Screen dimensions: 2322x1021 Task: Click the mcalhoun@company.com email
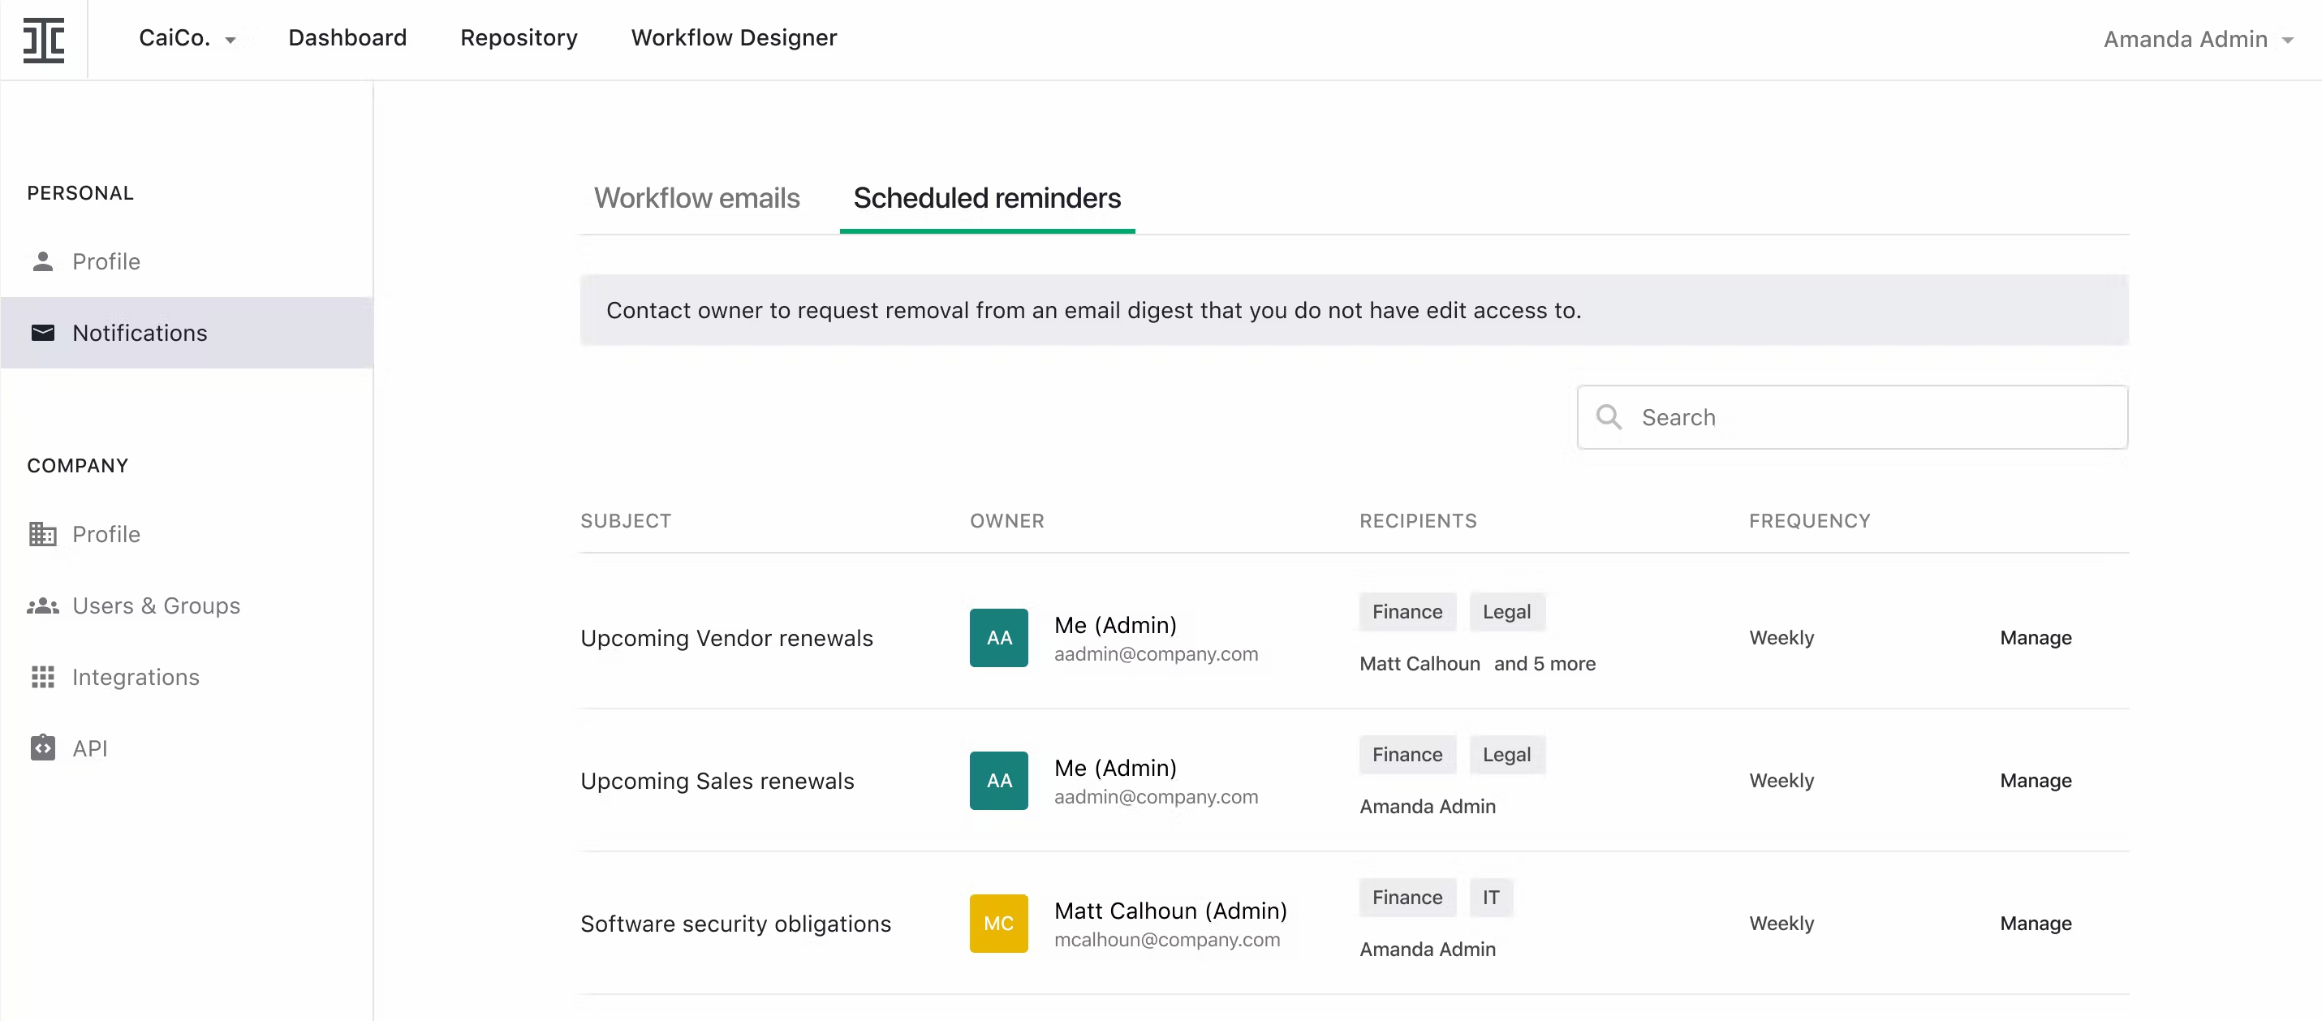[x=1166, y=940]
